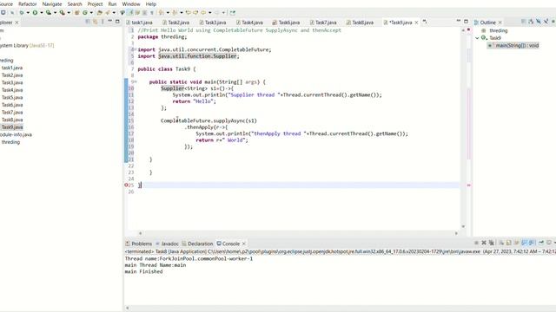
Task: Click the New Java Package icon
Action: click(77, 13)
